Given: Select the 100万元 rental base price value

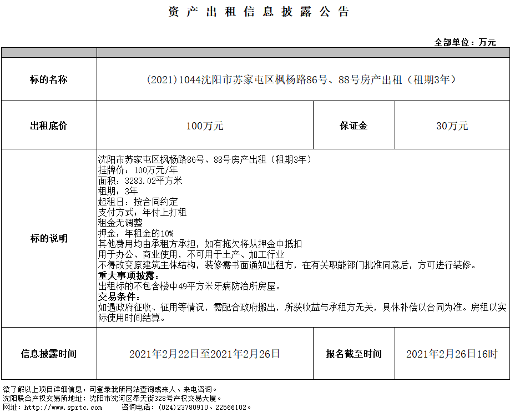Looking at the screenshot, I should point(205,126).
